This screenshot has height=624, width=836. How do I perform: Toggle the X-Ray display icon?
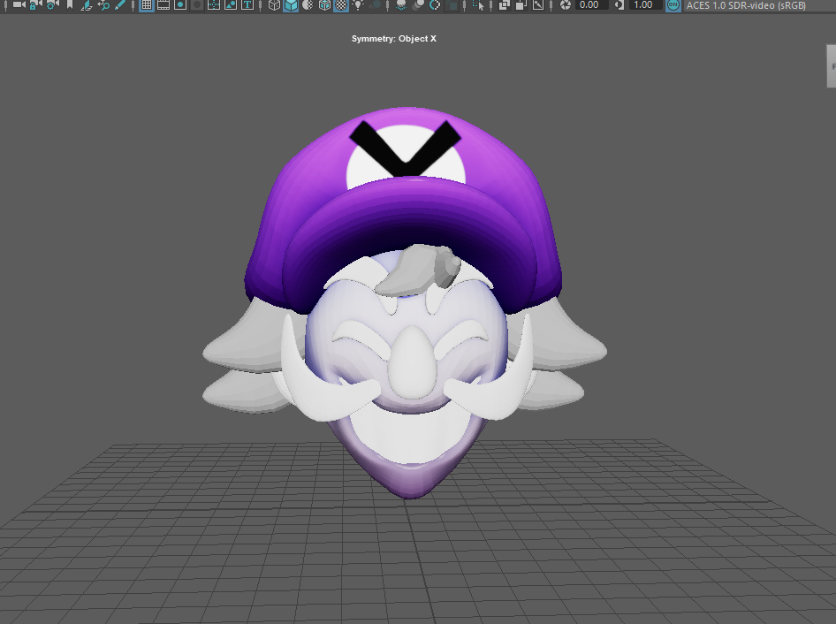pos(505,4)
